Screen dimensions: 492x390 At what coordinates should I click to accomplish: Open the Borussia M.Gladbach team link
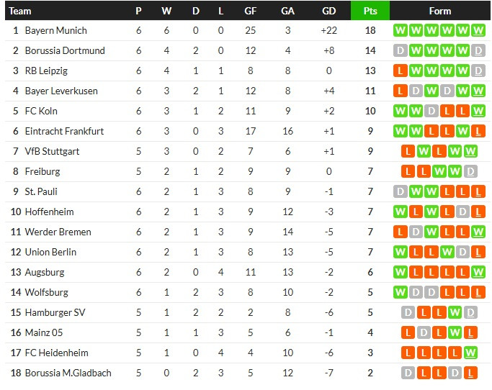68,373
